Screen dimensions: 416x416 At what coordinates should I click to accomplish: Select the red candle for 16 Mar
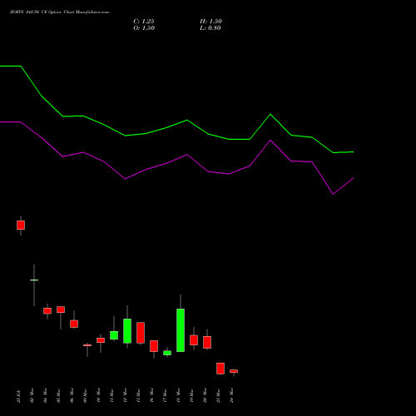pyautogui.click(x=154, y=346)
